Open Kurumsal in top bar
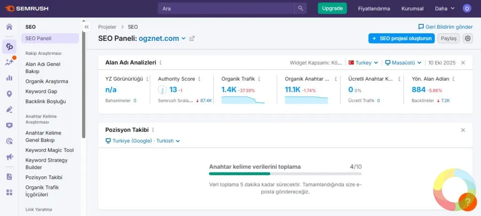The height and width of the screenshot is (216, 481). click(x=412, y=8)
